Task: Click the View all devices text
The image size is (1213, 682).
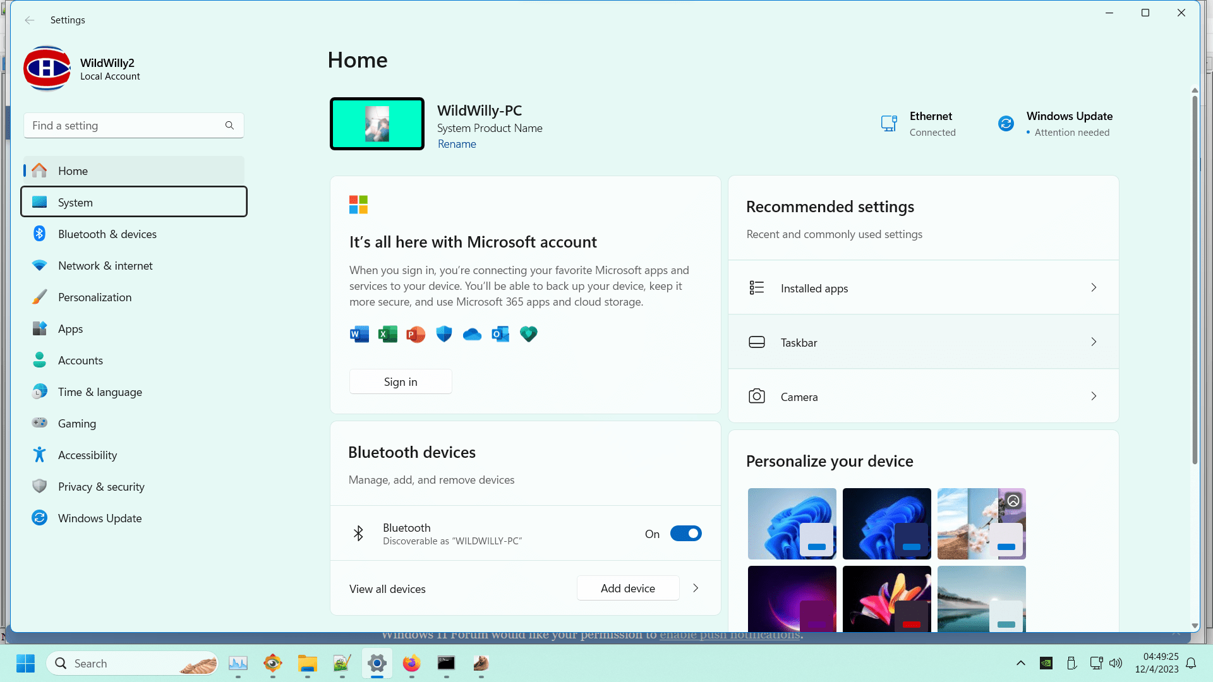Action: pos(387,589)
